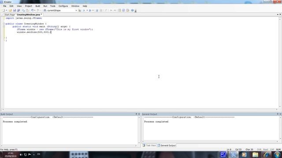Run the project with the Run icon

(x=84, y=11)
